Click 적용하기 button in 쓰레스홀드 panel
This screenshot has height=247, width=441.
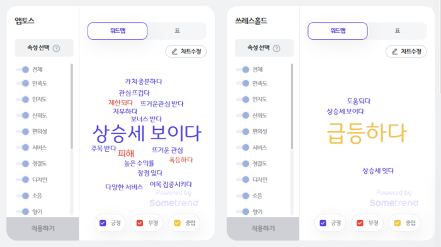pos(263,229)
